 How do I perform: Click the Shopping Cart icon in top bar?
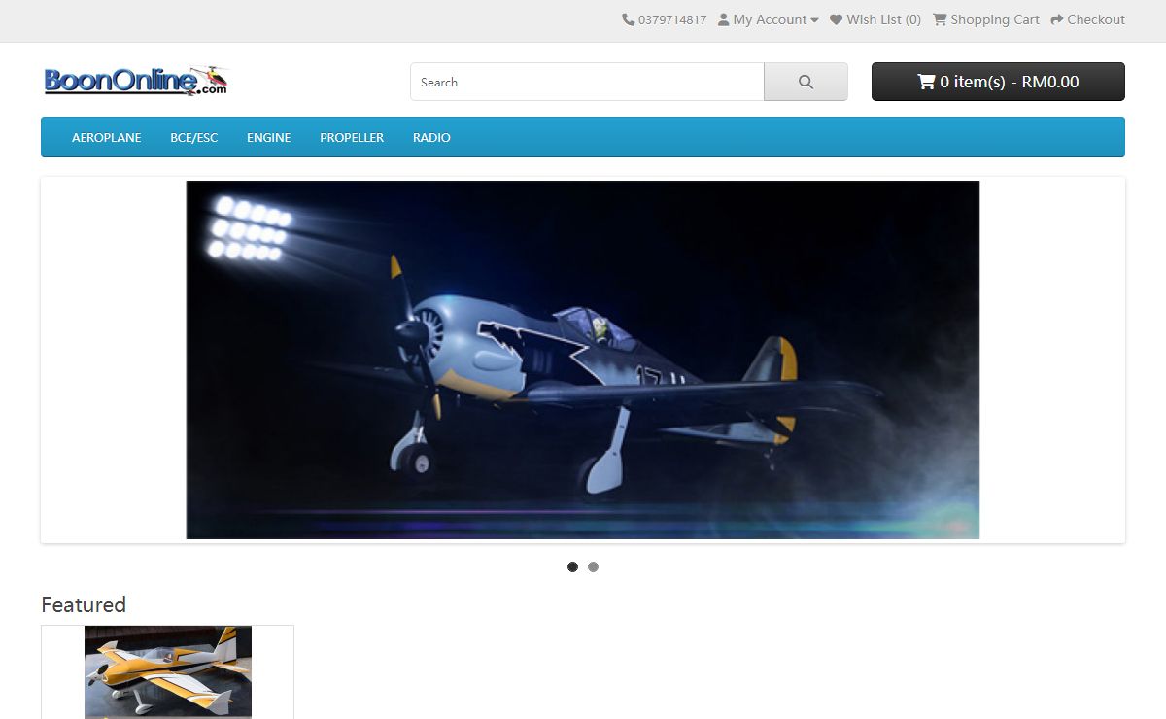pyautogui.click(x=940, y=19)
